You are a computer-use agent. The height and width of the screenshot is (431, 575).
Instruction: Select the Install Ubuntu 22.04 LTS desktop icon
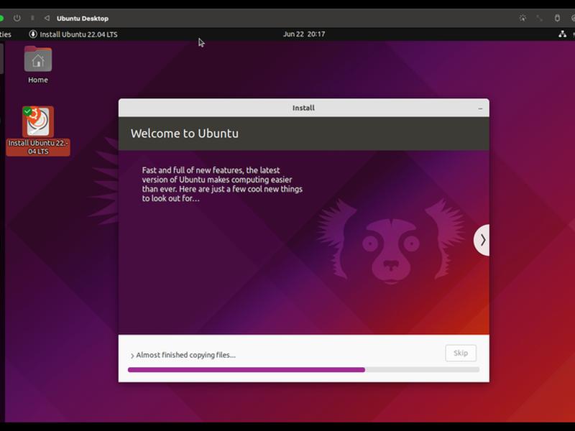38,131
